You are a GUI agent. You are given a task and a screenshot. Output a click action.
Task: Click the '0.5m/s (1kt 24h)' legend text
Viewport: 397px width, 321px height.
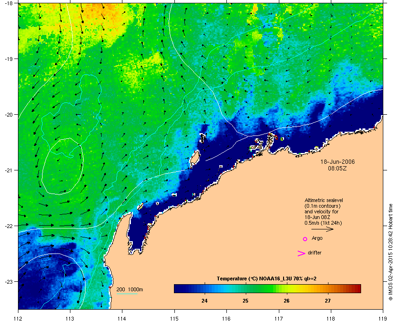click(x=323, y=223)
